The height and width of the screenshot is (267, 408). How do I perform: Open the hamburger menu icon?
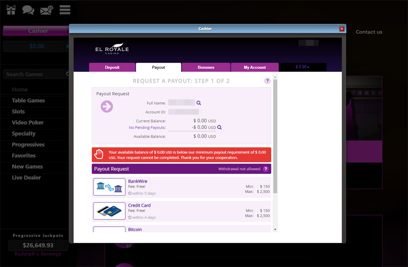pyautogui.click(x=65, y=10)
